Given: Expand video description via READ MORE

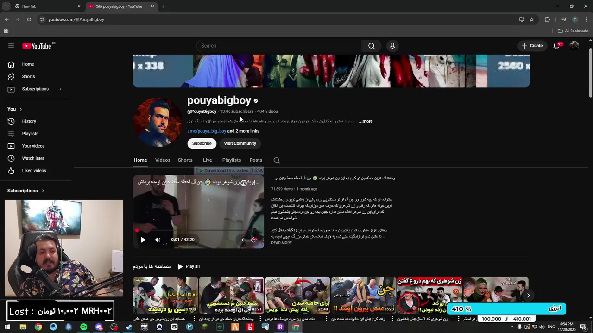Looking at the screenshot, I should coord(282,243).
